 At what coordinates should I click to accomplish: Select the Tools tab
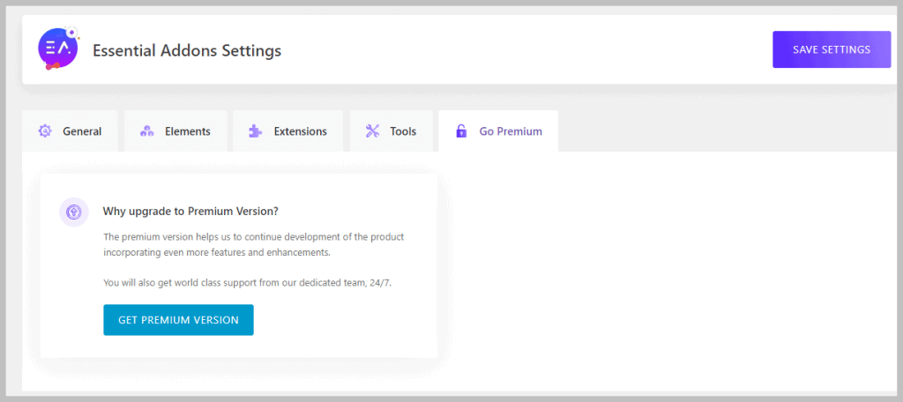tap(391, 131)
